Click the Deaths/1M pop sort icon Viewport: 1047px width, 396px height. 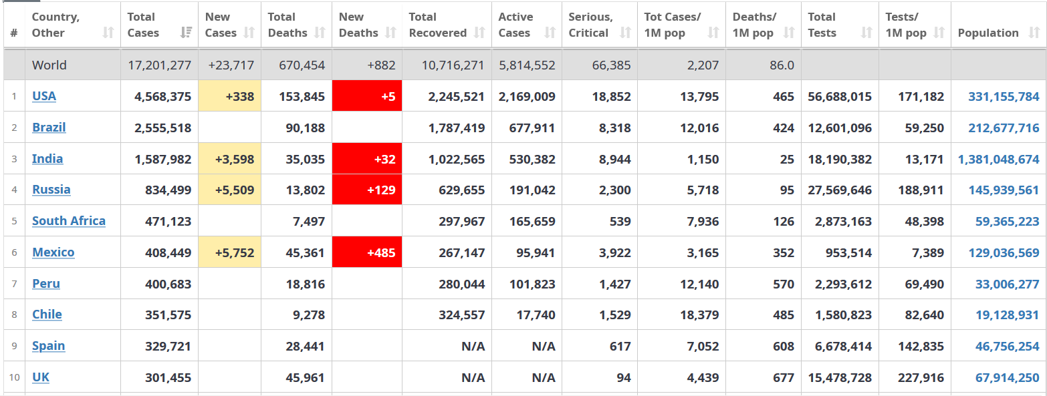pos(789,33)
